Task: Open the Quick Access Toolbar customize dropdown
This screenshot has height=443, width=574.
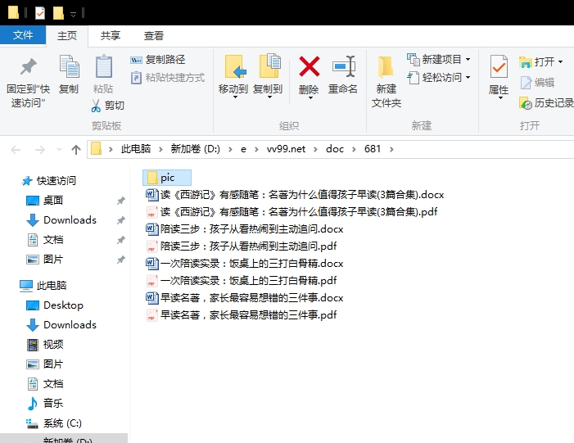Action: point(73,14)
